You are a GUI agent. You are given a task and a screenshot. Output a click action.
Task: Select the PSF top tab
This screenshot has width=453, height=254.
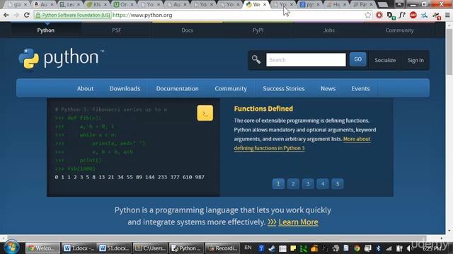coord(116,30)
